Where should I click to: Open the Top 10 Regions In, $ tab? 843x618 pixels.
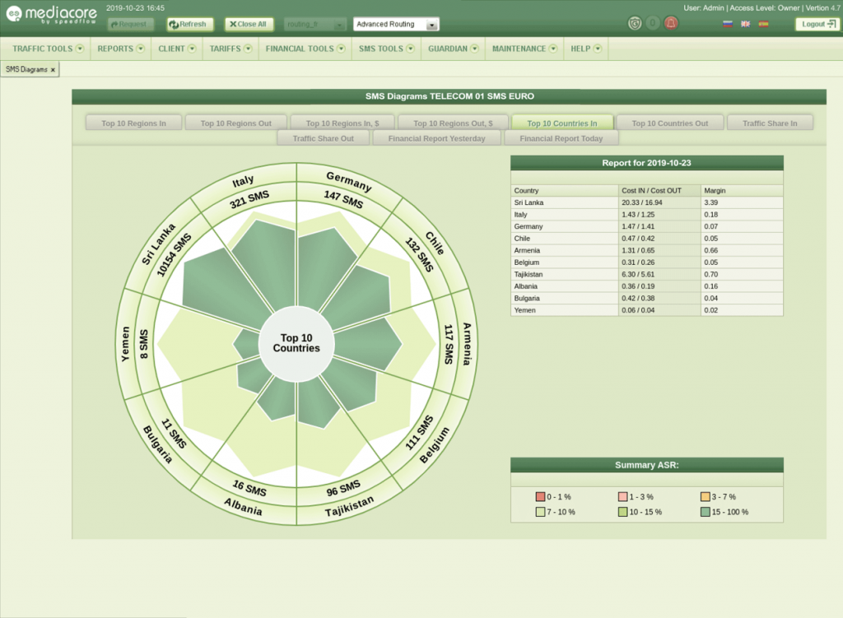[x=342, y=123]
